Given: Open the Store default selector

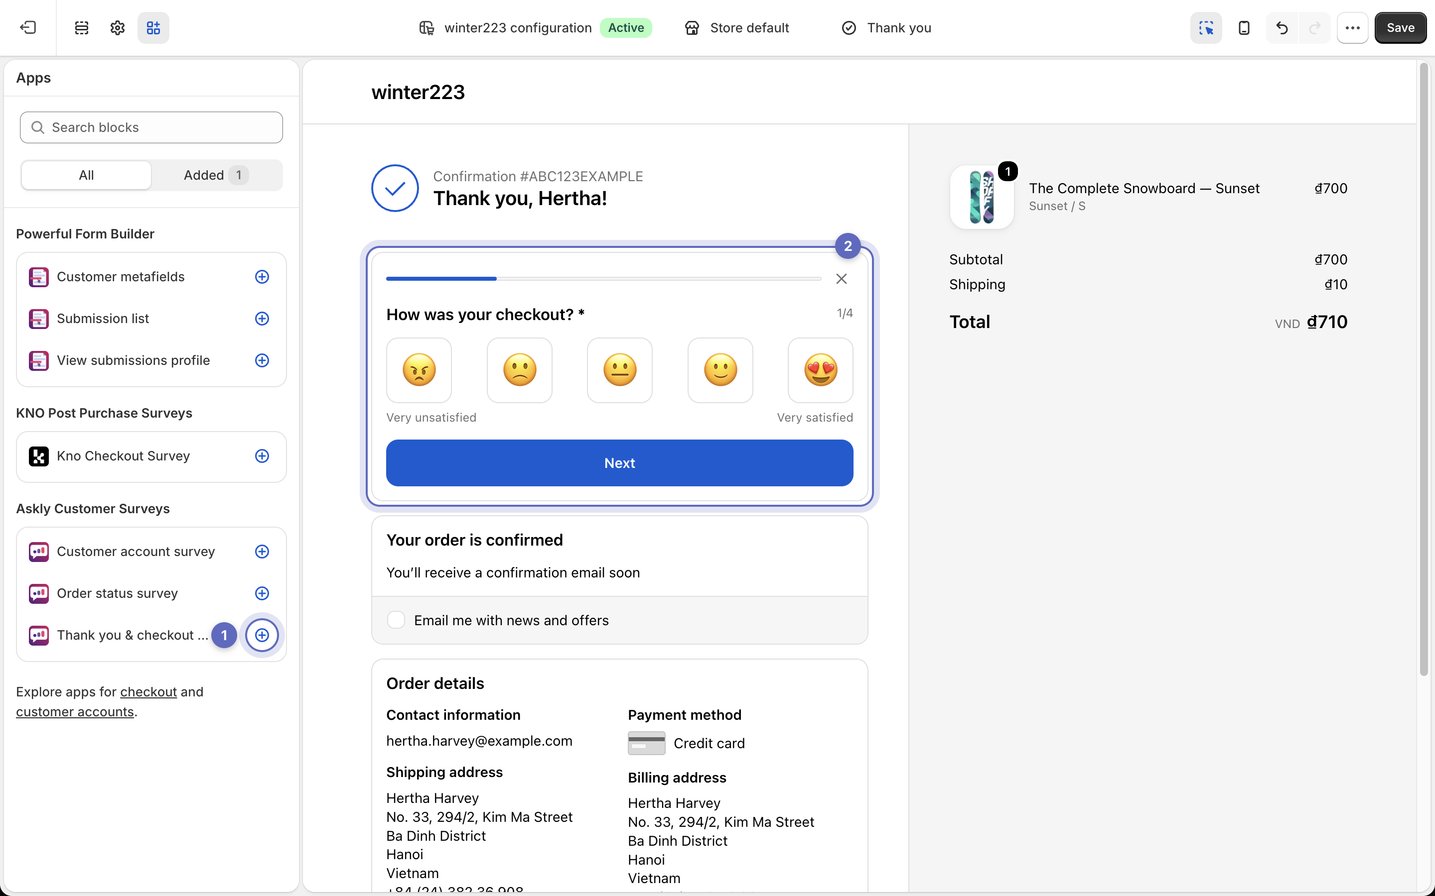Looking at the screenshot, I should pyautogui.click(x=737, y=28).
